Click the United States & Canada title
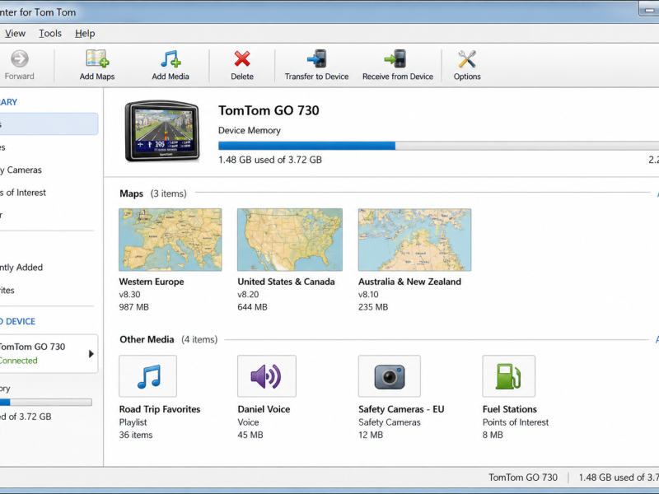Viewport: 659px width, 494px height. [286, 282]
